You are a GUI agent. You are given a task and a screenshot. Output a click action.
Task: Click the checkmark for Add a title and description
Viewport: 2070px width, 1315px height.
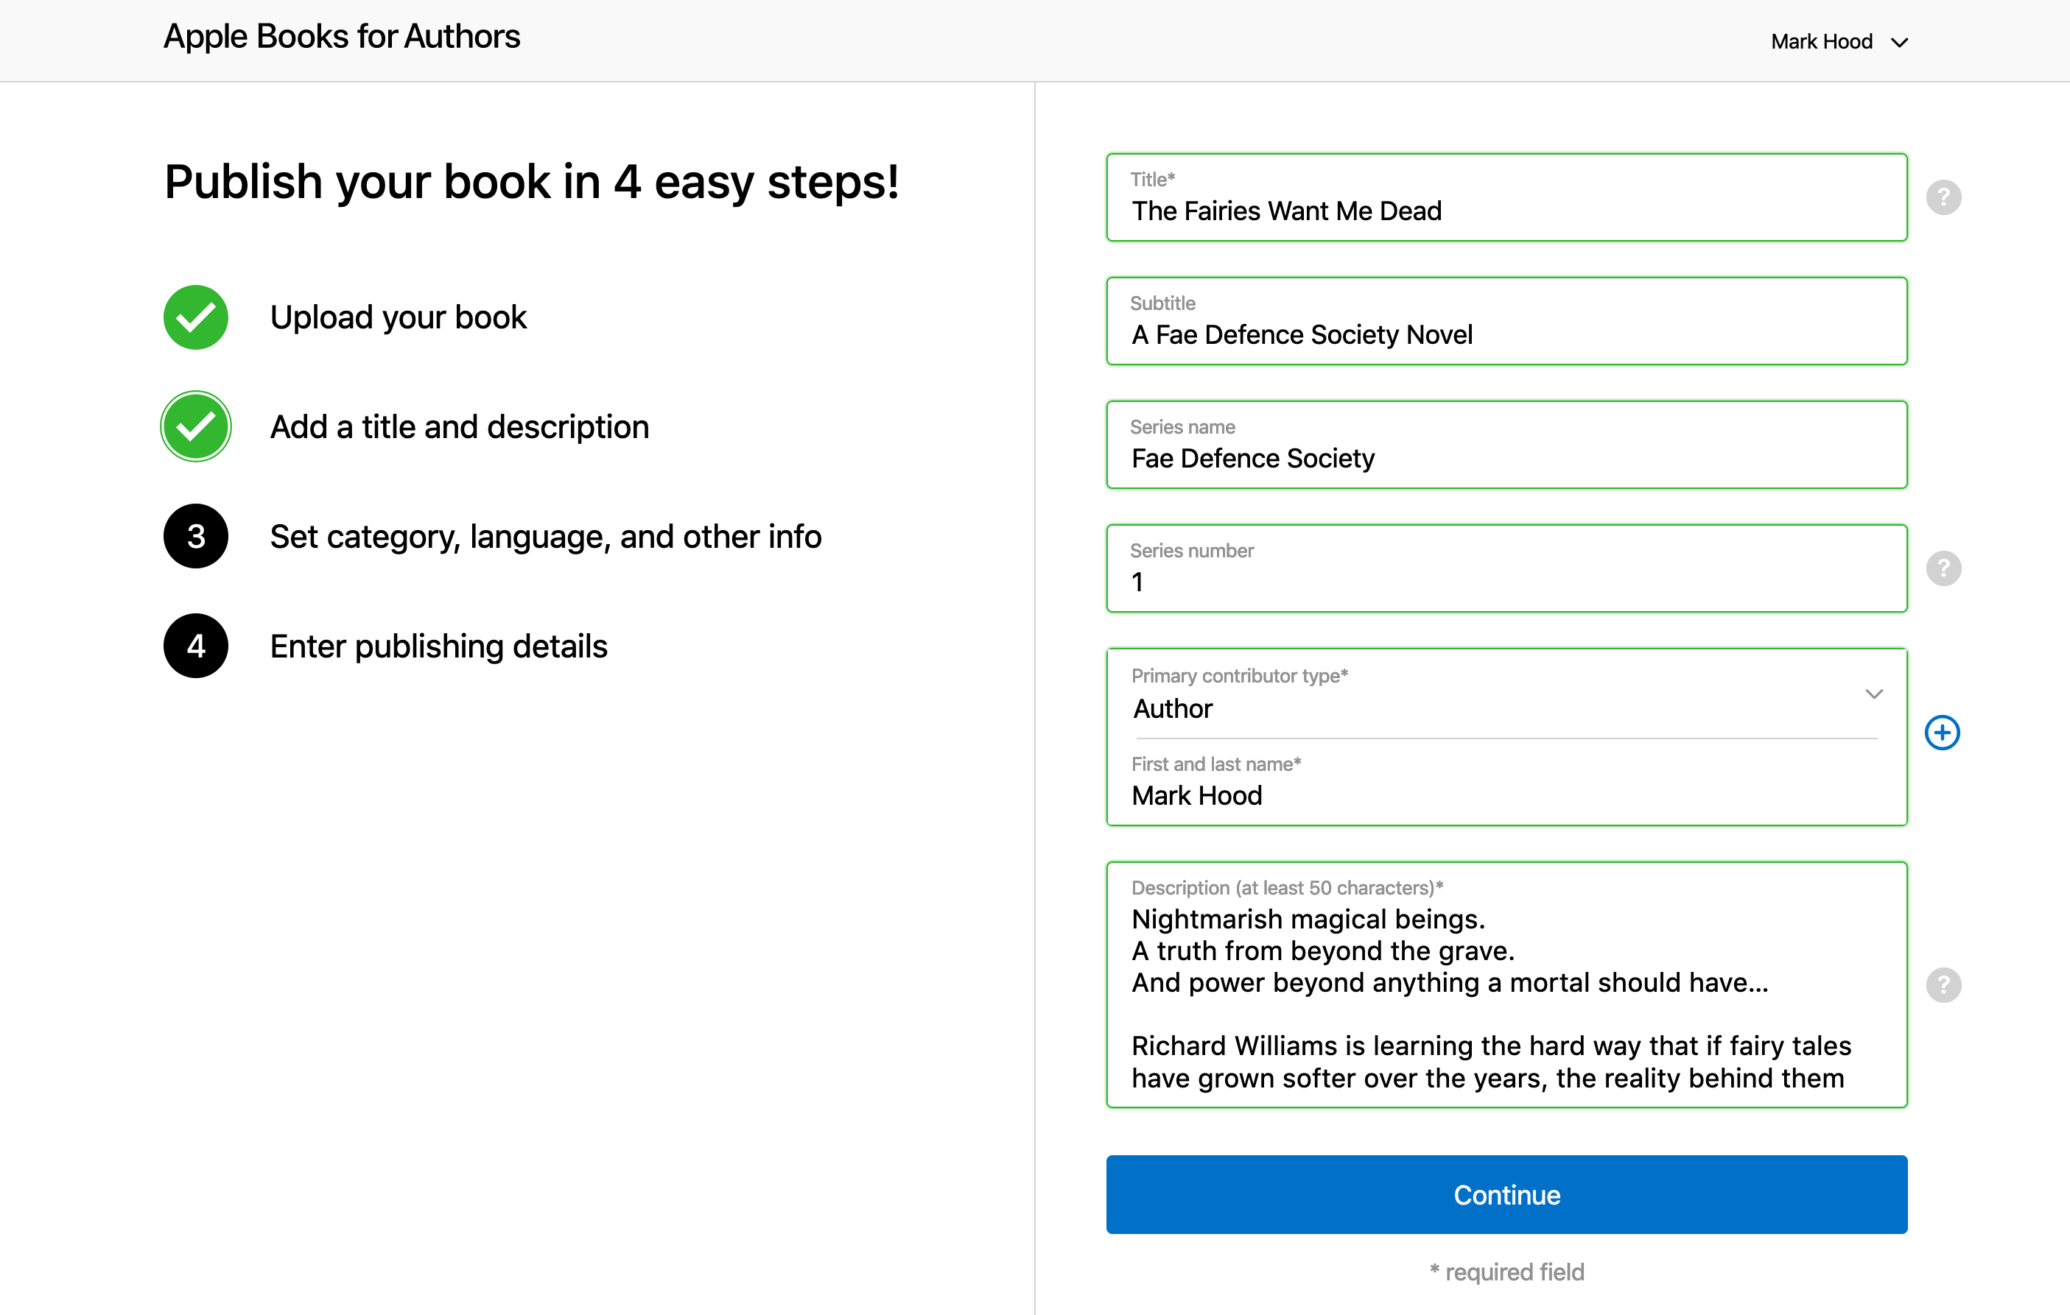click(x=196, y=426)
